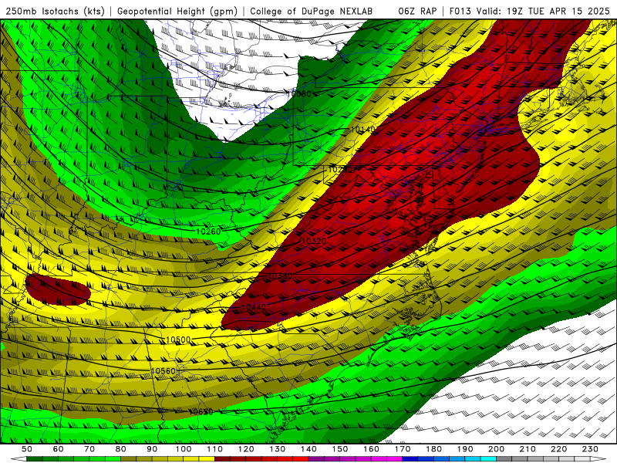Screen dimensions: 617x463
Task: Click the '80' colorbar scale label
Action: (121, 449)
